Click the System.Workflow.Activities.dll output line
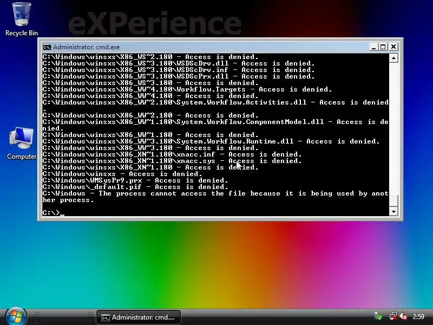Image resolution: width=433 pixels, height=325 pixels. point(215,106)
